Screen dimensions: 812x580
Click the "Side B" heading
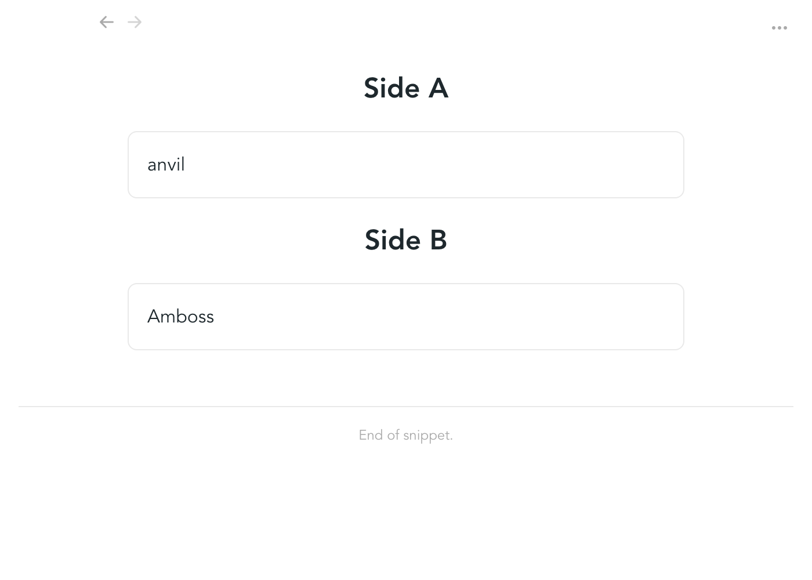[406, 240]
